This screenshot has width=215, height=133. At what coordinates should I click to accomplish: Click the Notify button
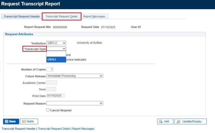pos(29,121)
